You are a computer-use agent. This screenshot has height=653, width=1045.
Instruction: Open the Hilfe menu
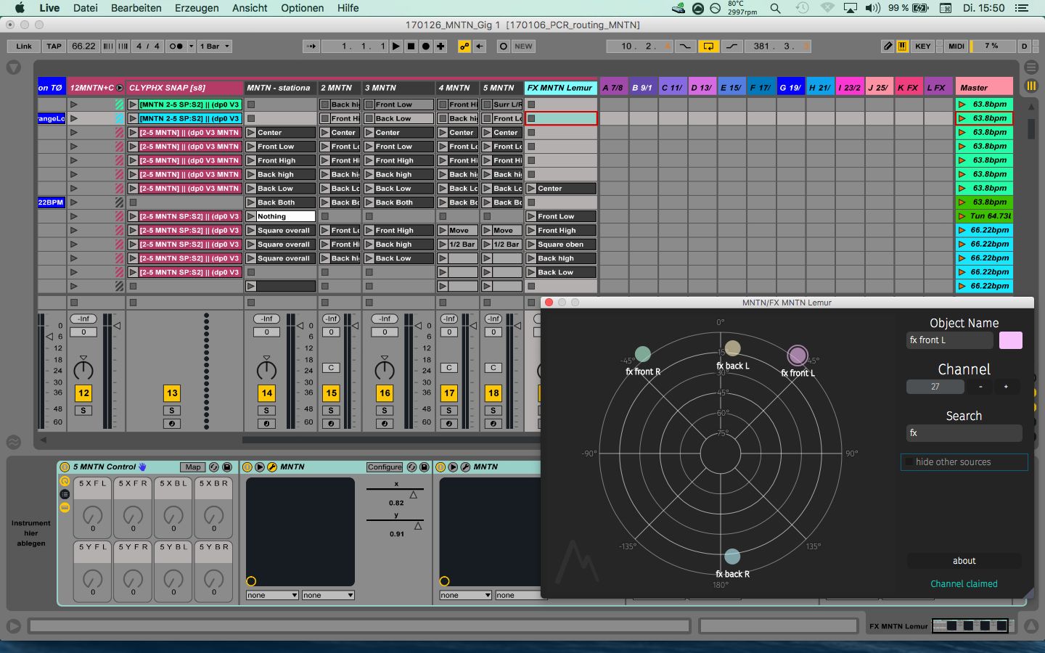348,8
